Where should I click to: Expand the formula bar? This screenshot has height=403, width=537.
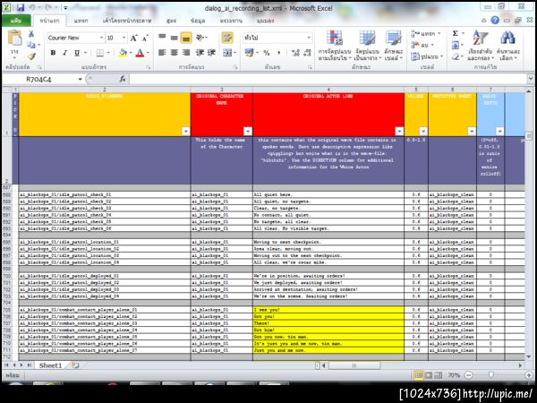pyautogui.click(x=531, y=79)
